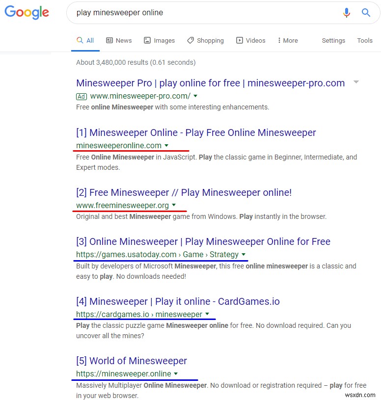Click the https://cardgames.io › minesweeper URL text
Image resolution: width=381 pixels, height=400 pixels.
139,314
